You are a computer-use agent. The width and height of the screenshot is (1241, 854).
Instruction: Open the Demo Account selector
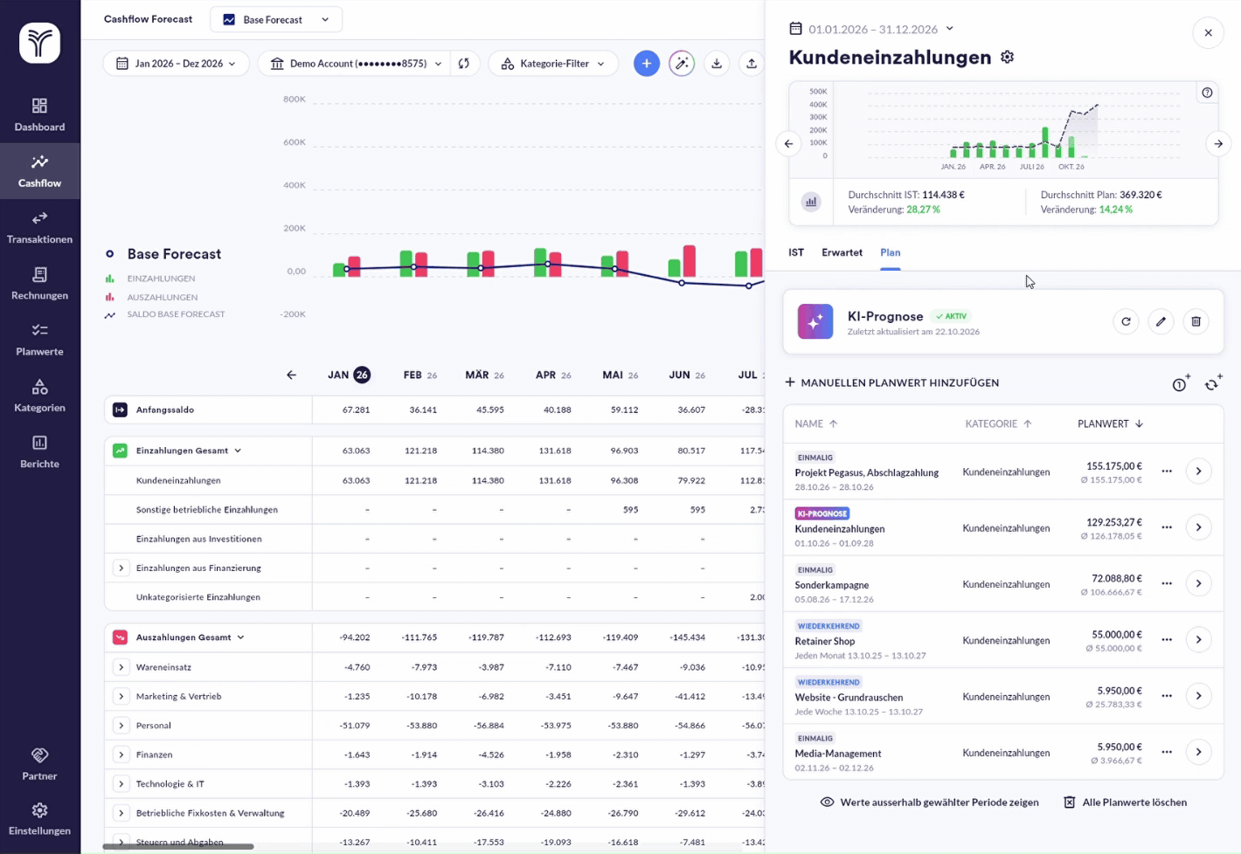pyautogui.click(x=356, y=64)
